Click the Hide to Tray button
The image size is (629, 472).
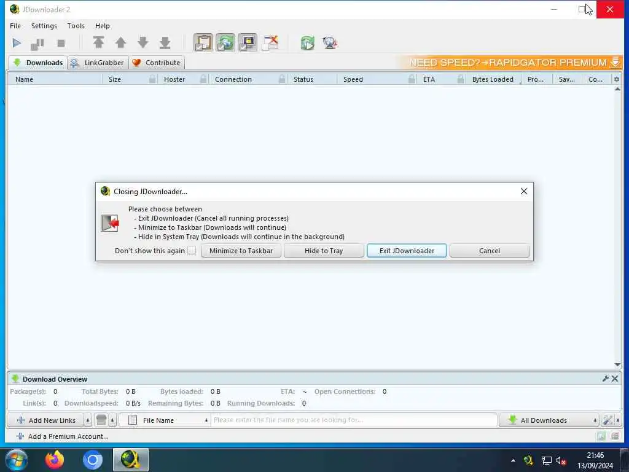click(324, 251)
